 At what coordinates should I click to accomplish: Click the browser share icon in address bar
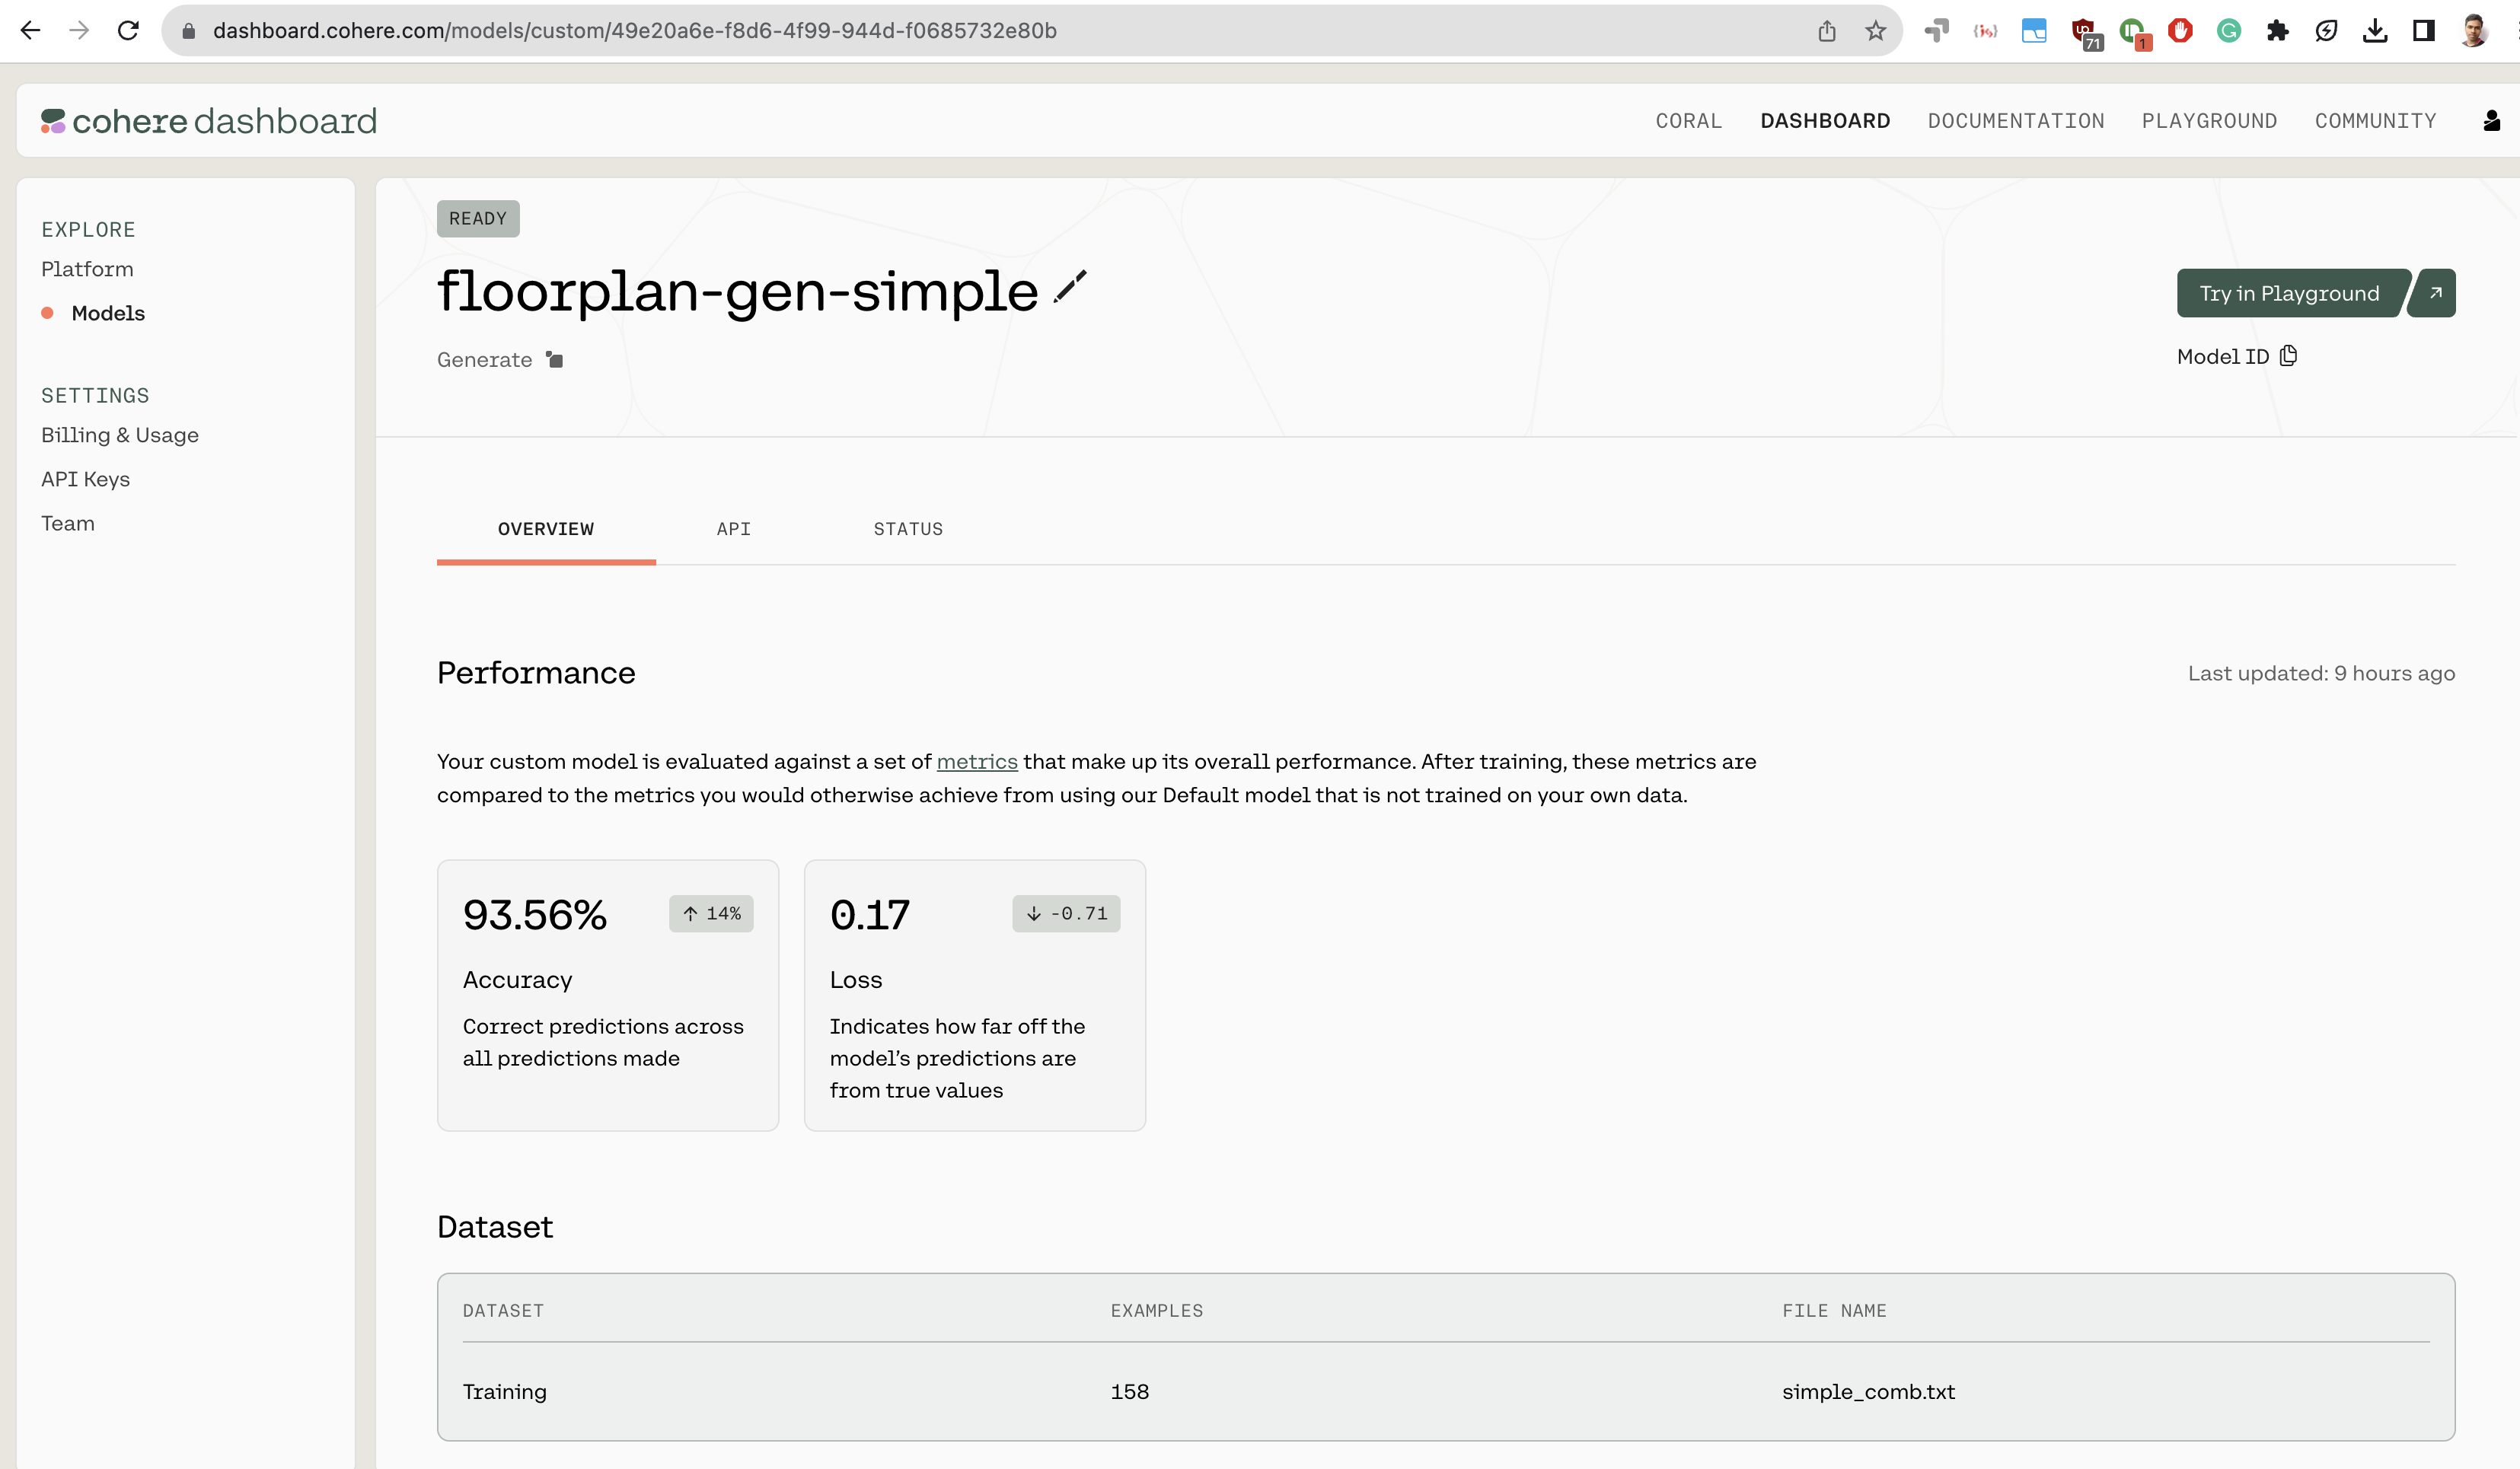coord(1827,31)
